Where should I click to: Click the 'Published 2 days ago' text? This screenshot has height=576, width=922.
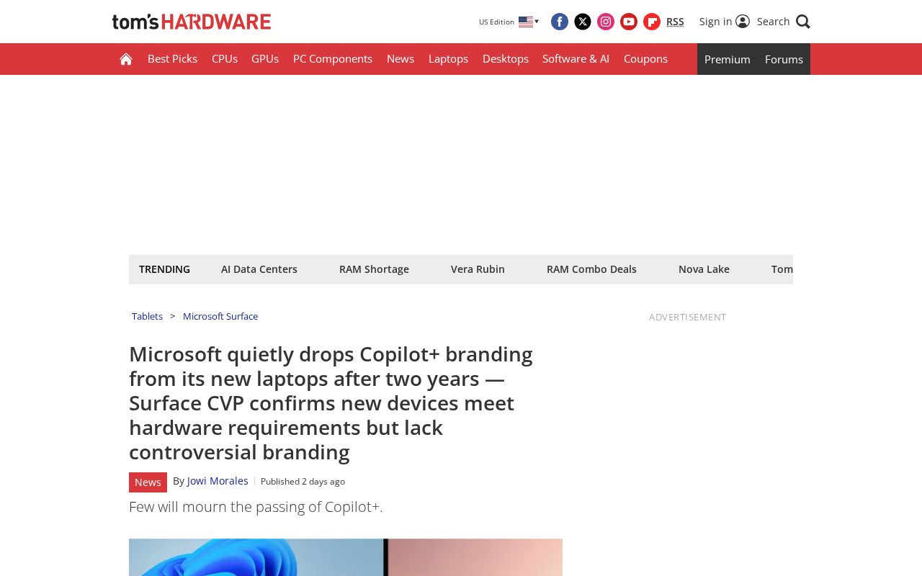pyautogui.click(x=303, y=482)
